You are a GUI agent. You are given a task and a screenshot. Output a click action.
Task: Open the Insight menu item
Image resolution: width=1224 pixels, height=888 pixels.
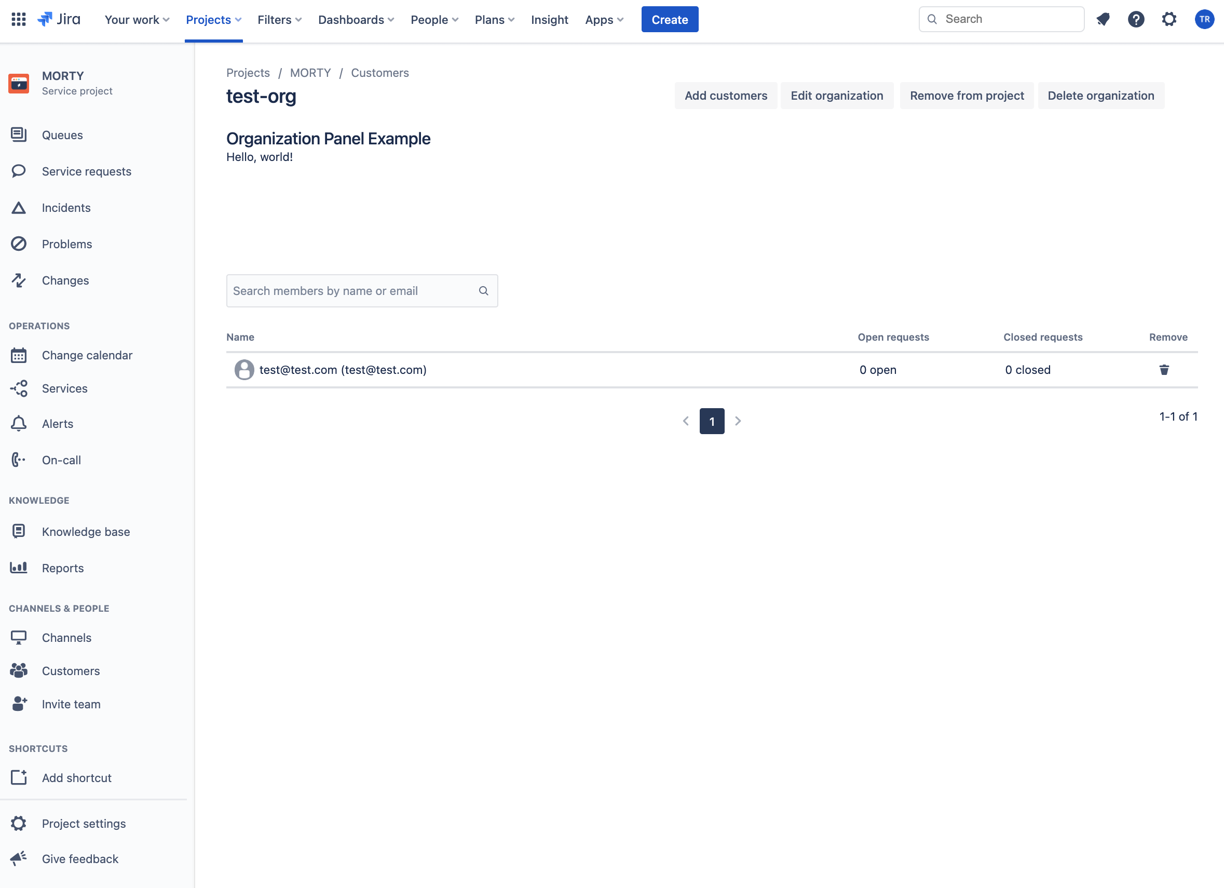[549, 19]
